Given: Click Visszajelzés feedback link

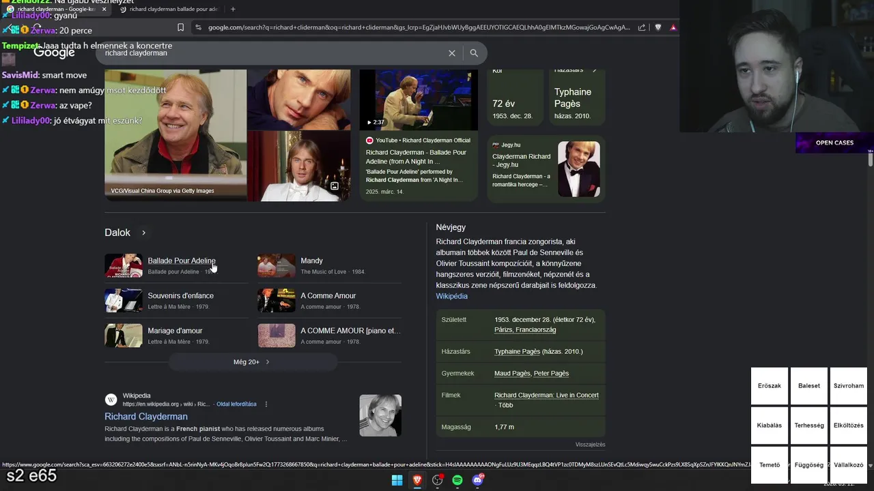Looking at the screenshot, I should pos(590,445).
